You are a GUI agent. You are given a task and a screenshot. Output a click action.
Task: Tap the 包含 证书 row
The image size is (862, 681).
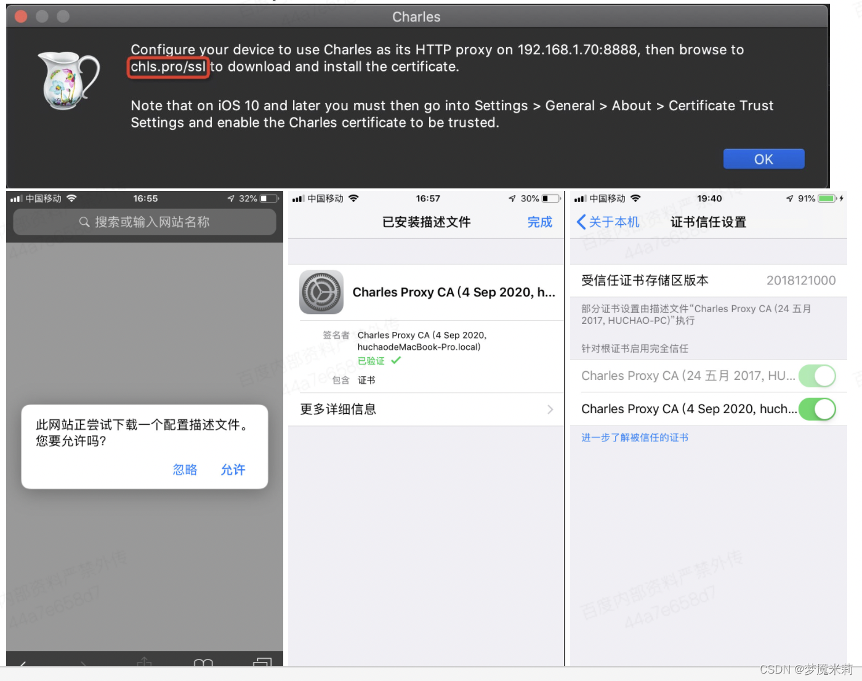[x=354, y=380]
